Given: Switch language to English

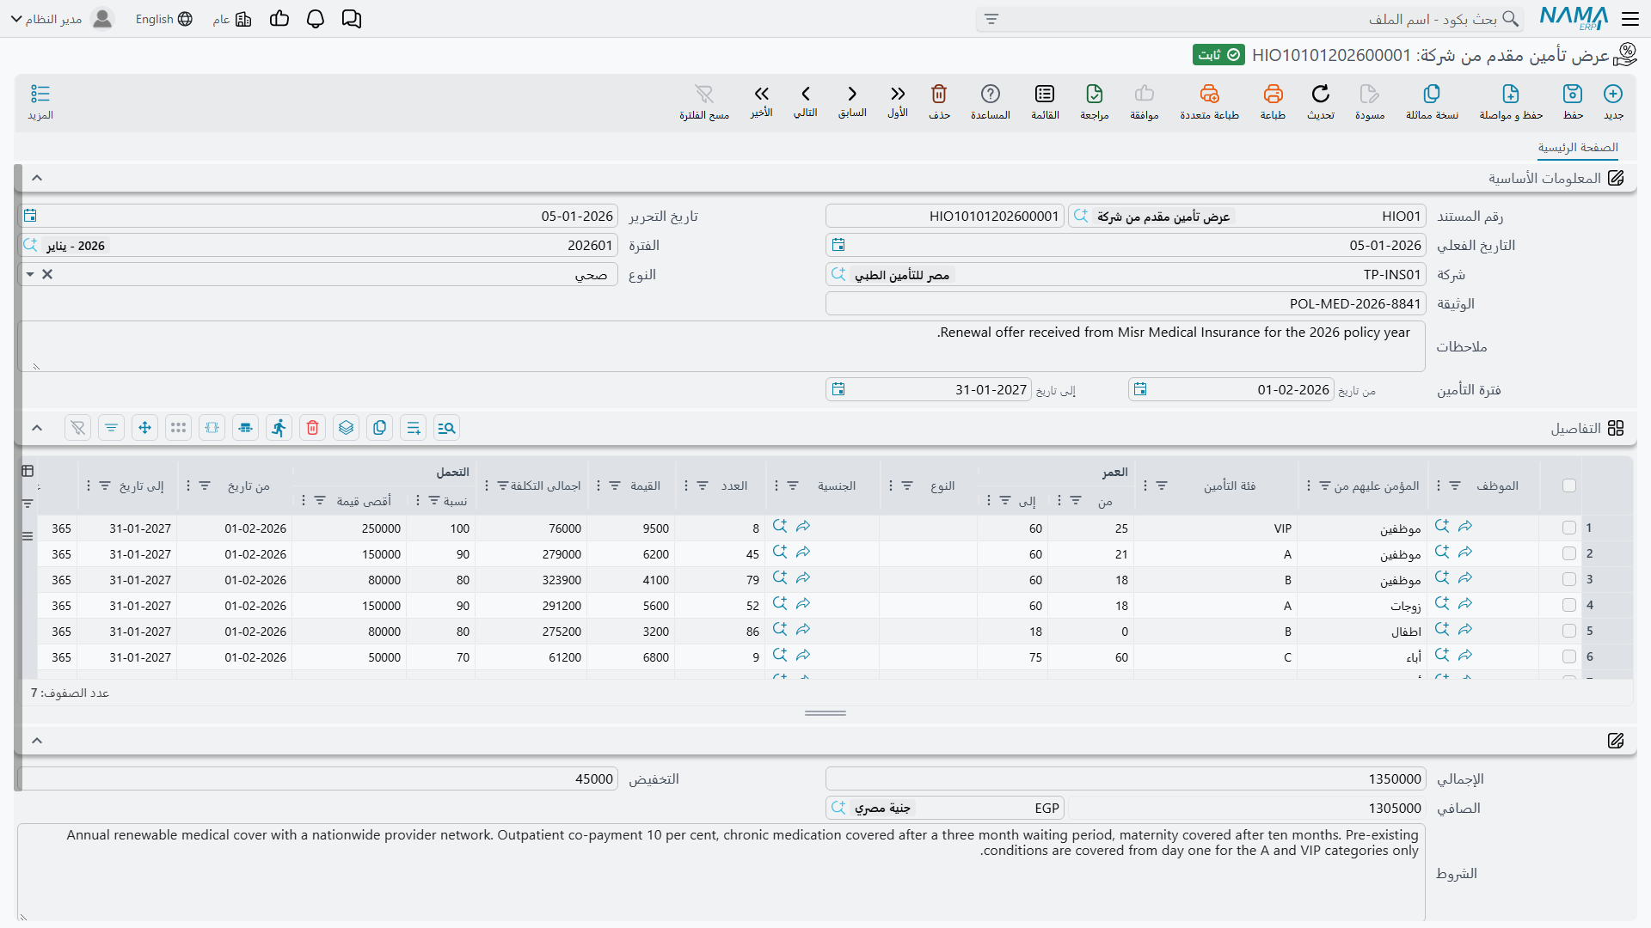Looking at the screenshot, I should point(163,19).
